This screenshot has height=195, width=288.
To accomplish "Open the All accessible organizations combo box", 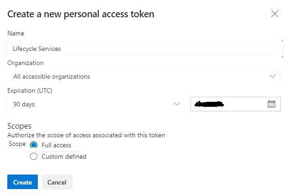I will [x=144, y=76].
